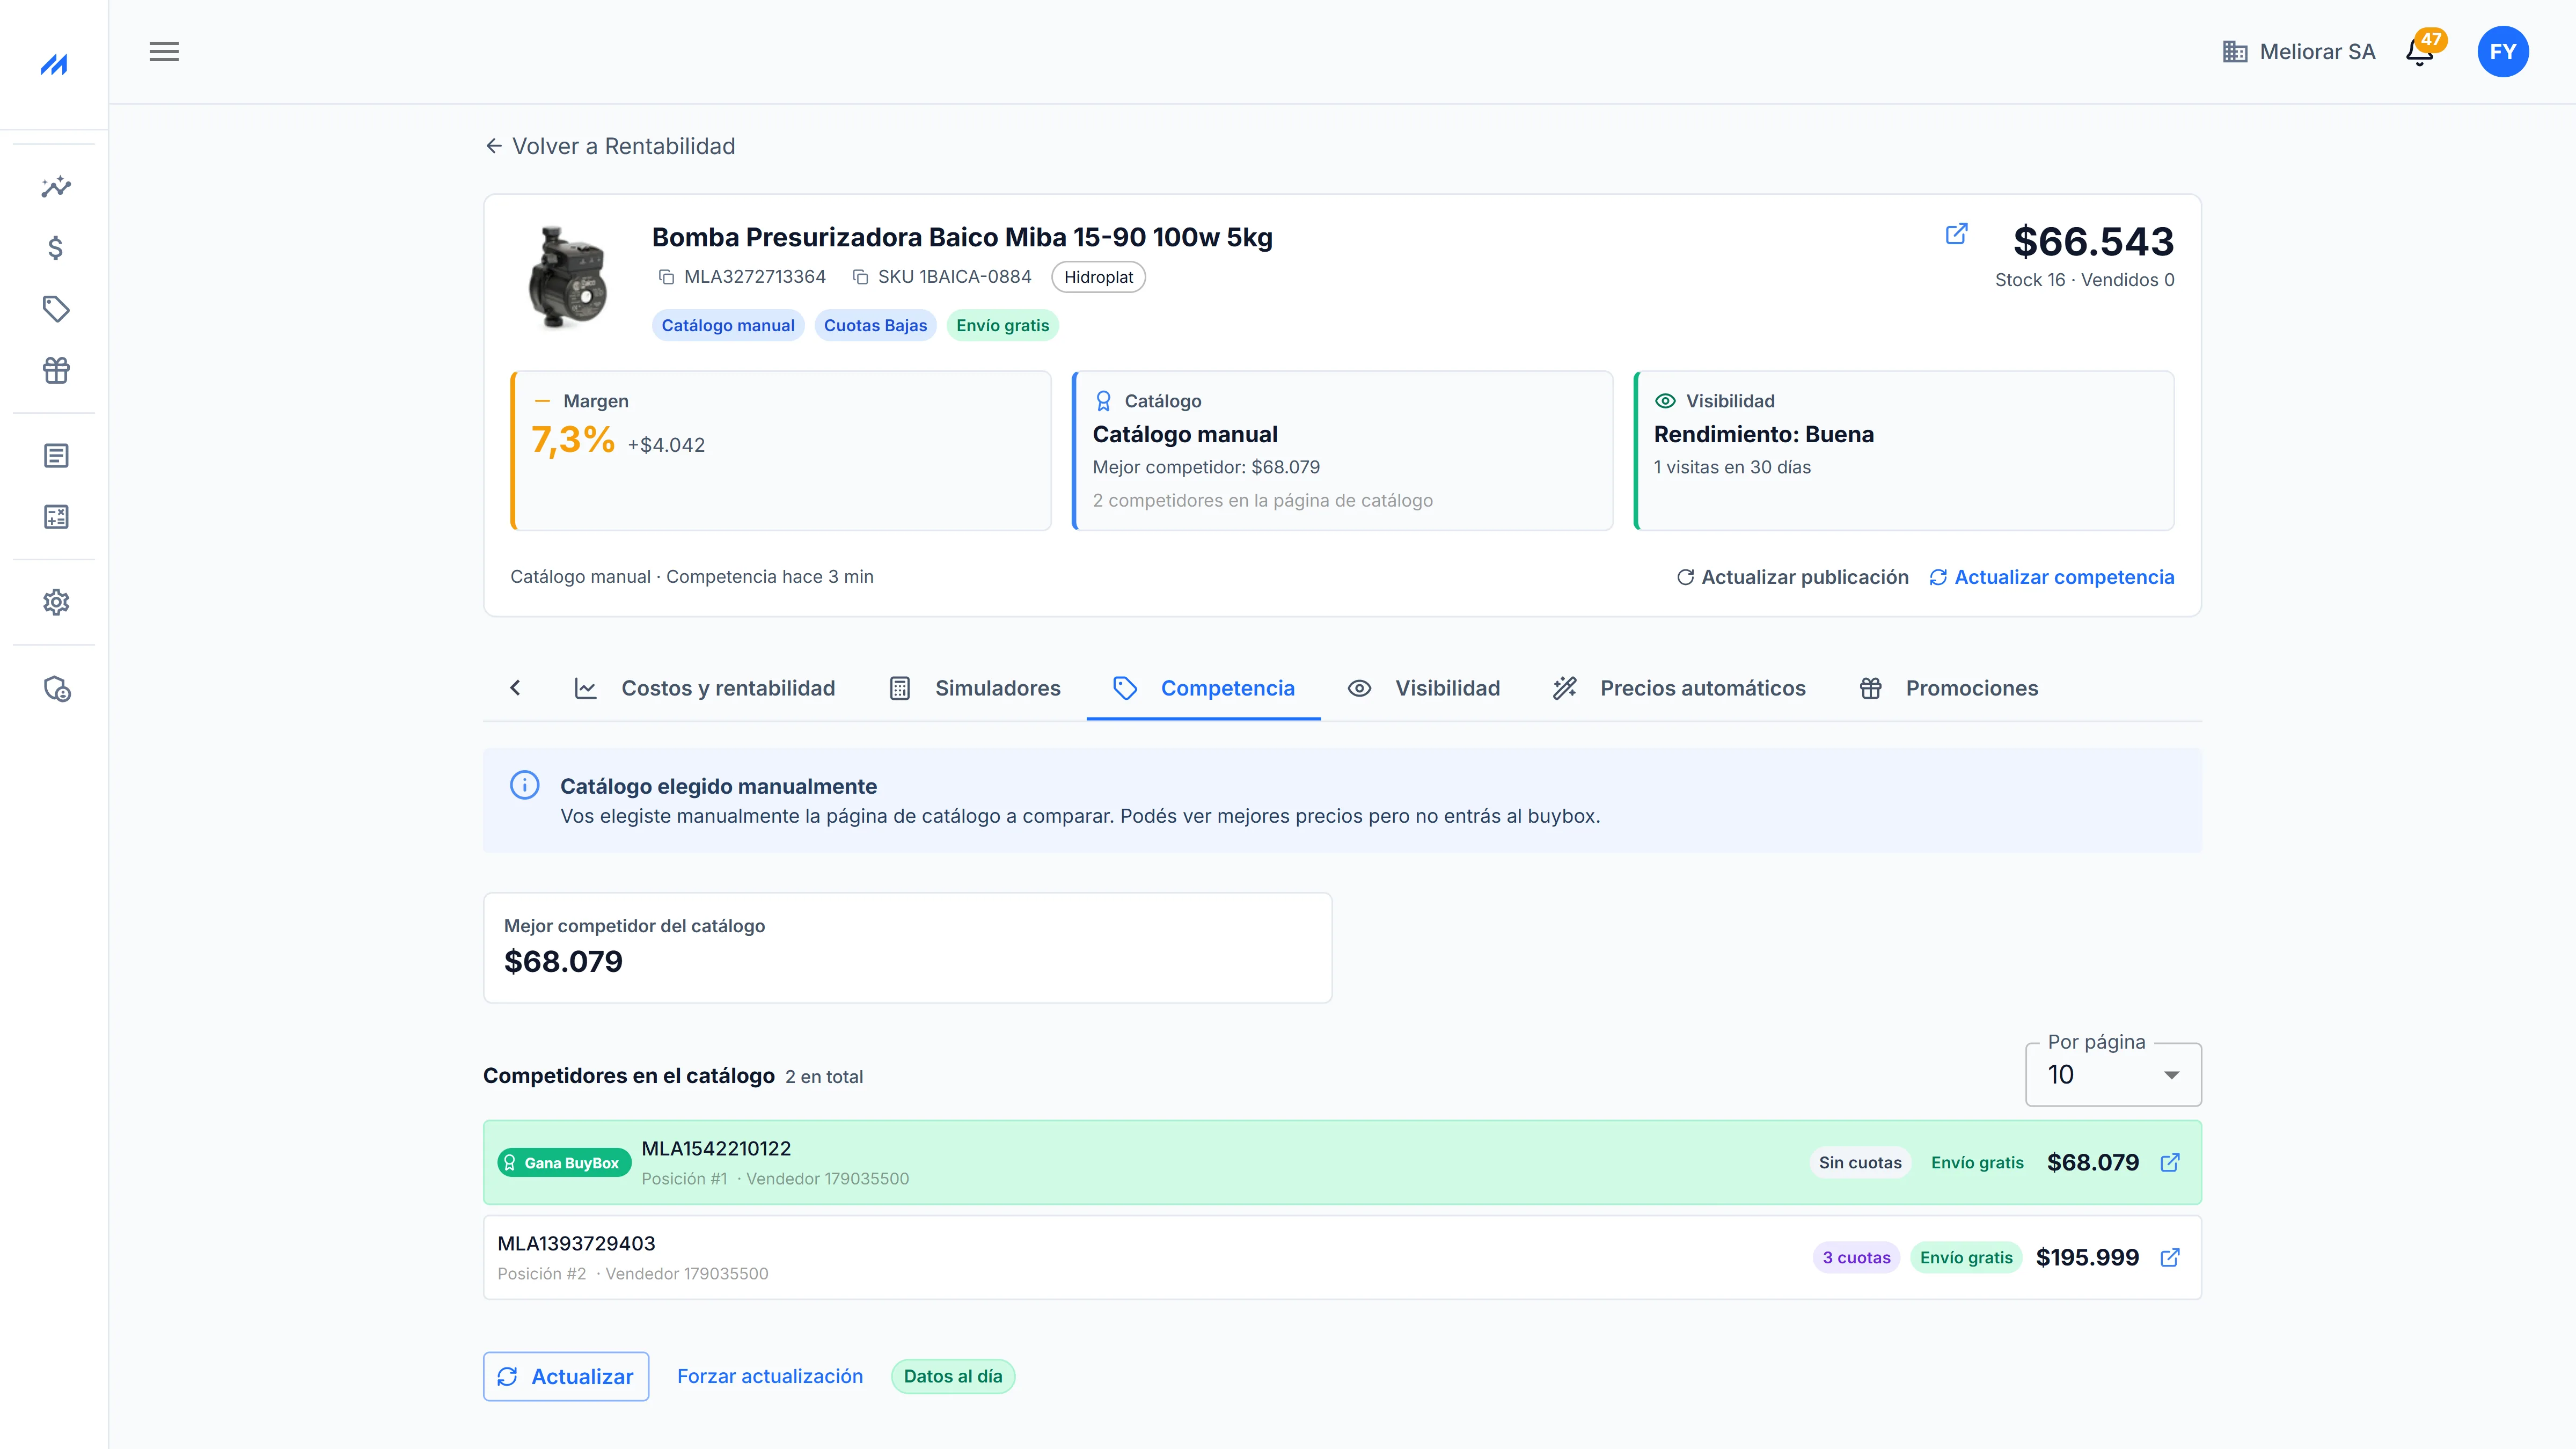Open the gift promotions sidebar icon
2576x1449 pixels.
[x=56, y=371]
